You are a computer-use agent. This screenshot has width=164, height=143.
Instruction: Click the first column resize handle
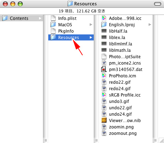coord(46,140)
